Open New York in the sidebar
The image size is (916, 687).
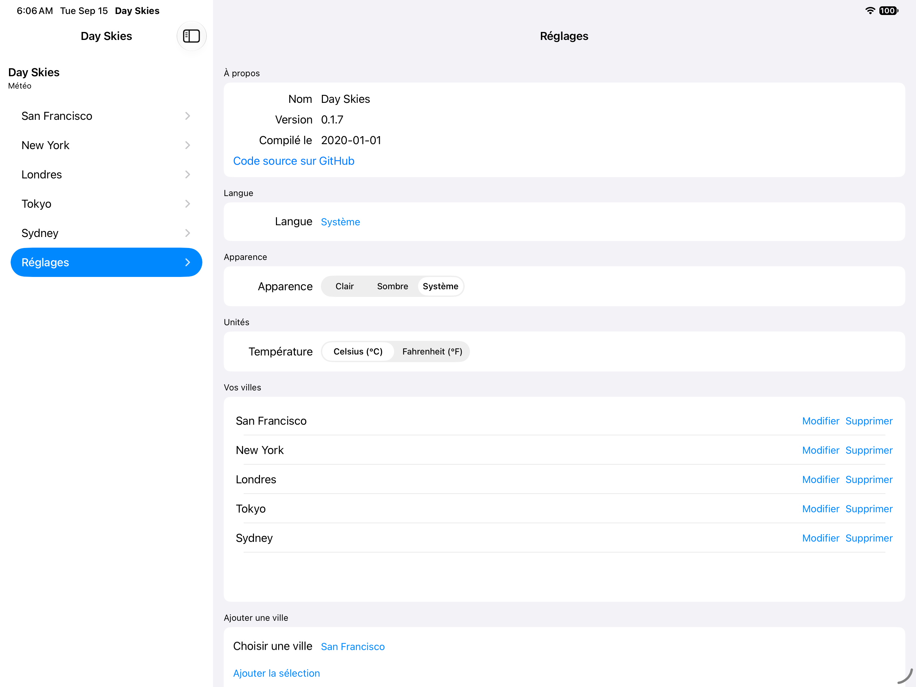click(x=107, y=145)
